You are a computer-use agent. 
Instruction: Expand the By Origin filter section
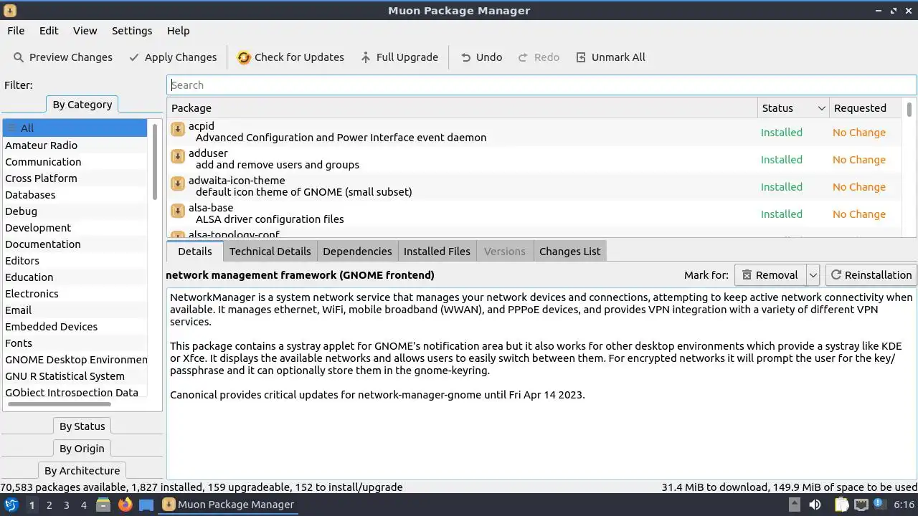(82, 449)
